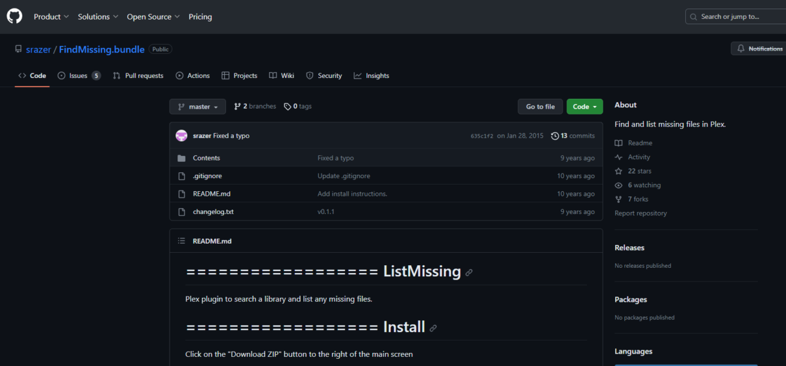
Task: View the 2 branches link
Action: click(x=255, y=106)
